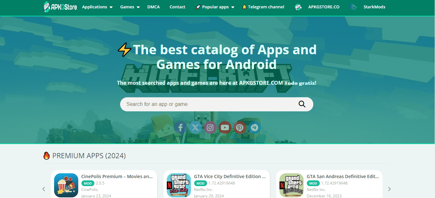
Task: Click Netflix Inc. under GTA Vice City
Action: click(x=203, y=190)
